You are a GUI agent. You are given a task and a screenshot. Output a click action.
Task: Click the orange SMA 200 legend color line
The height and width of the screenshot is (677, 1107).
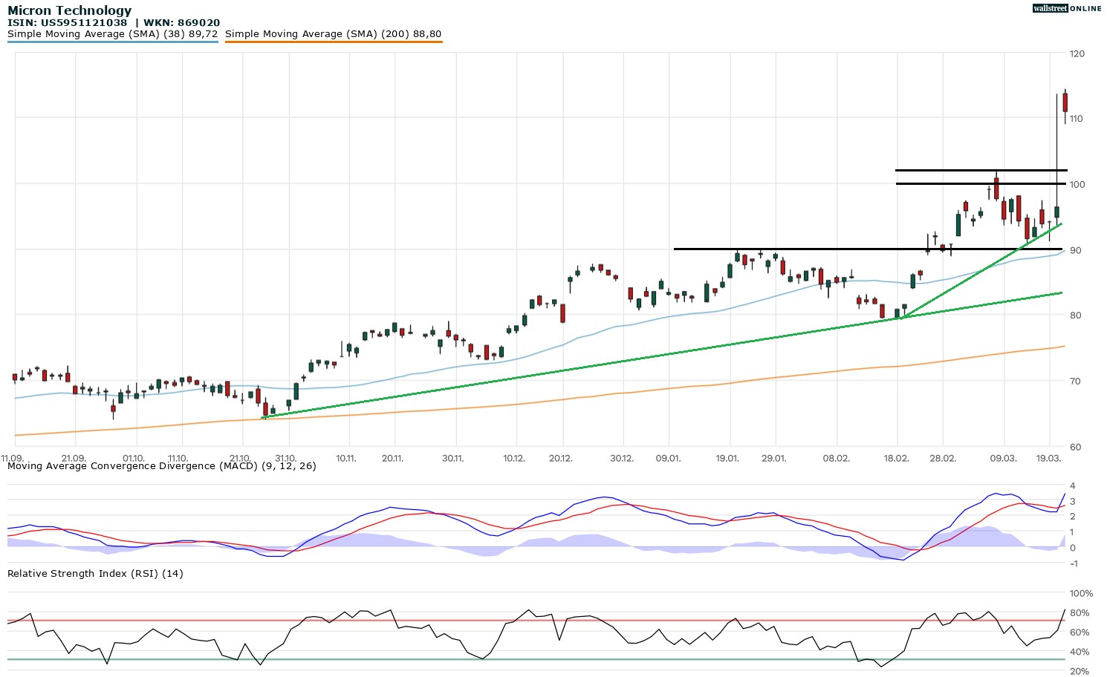click(333, 42)
